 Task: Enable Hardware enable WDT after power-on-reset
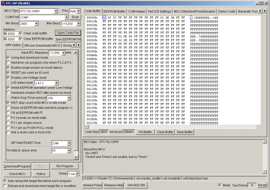[8, 92]
